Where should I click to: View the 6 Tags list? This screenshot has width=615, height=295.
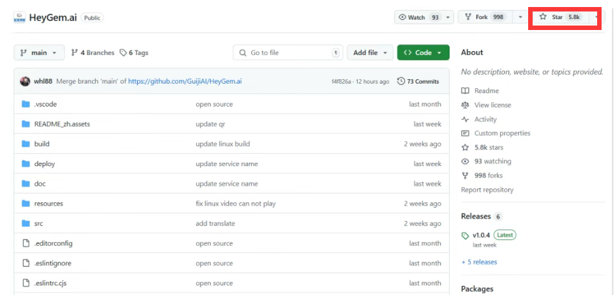point(134,52)
